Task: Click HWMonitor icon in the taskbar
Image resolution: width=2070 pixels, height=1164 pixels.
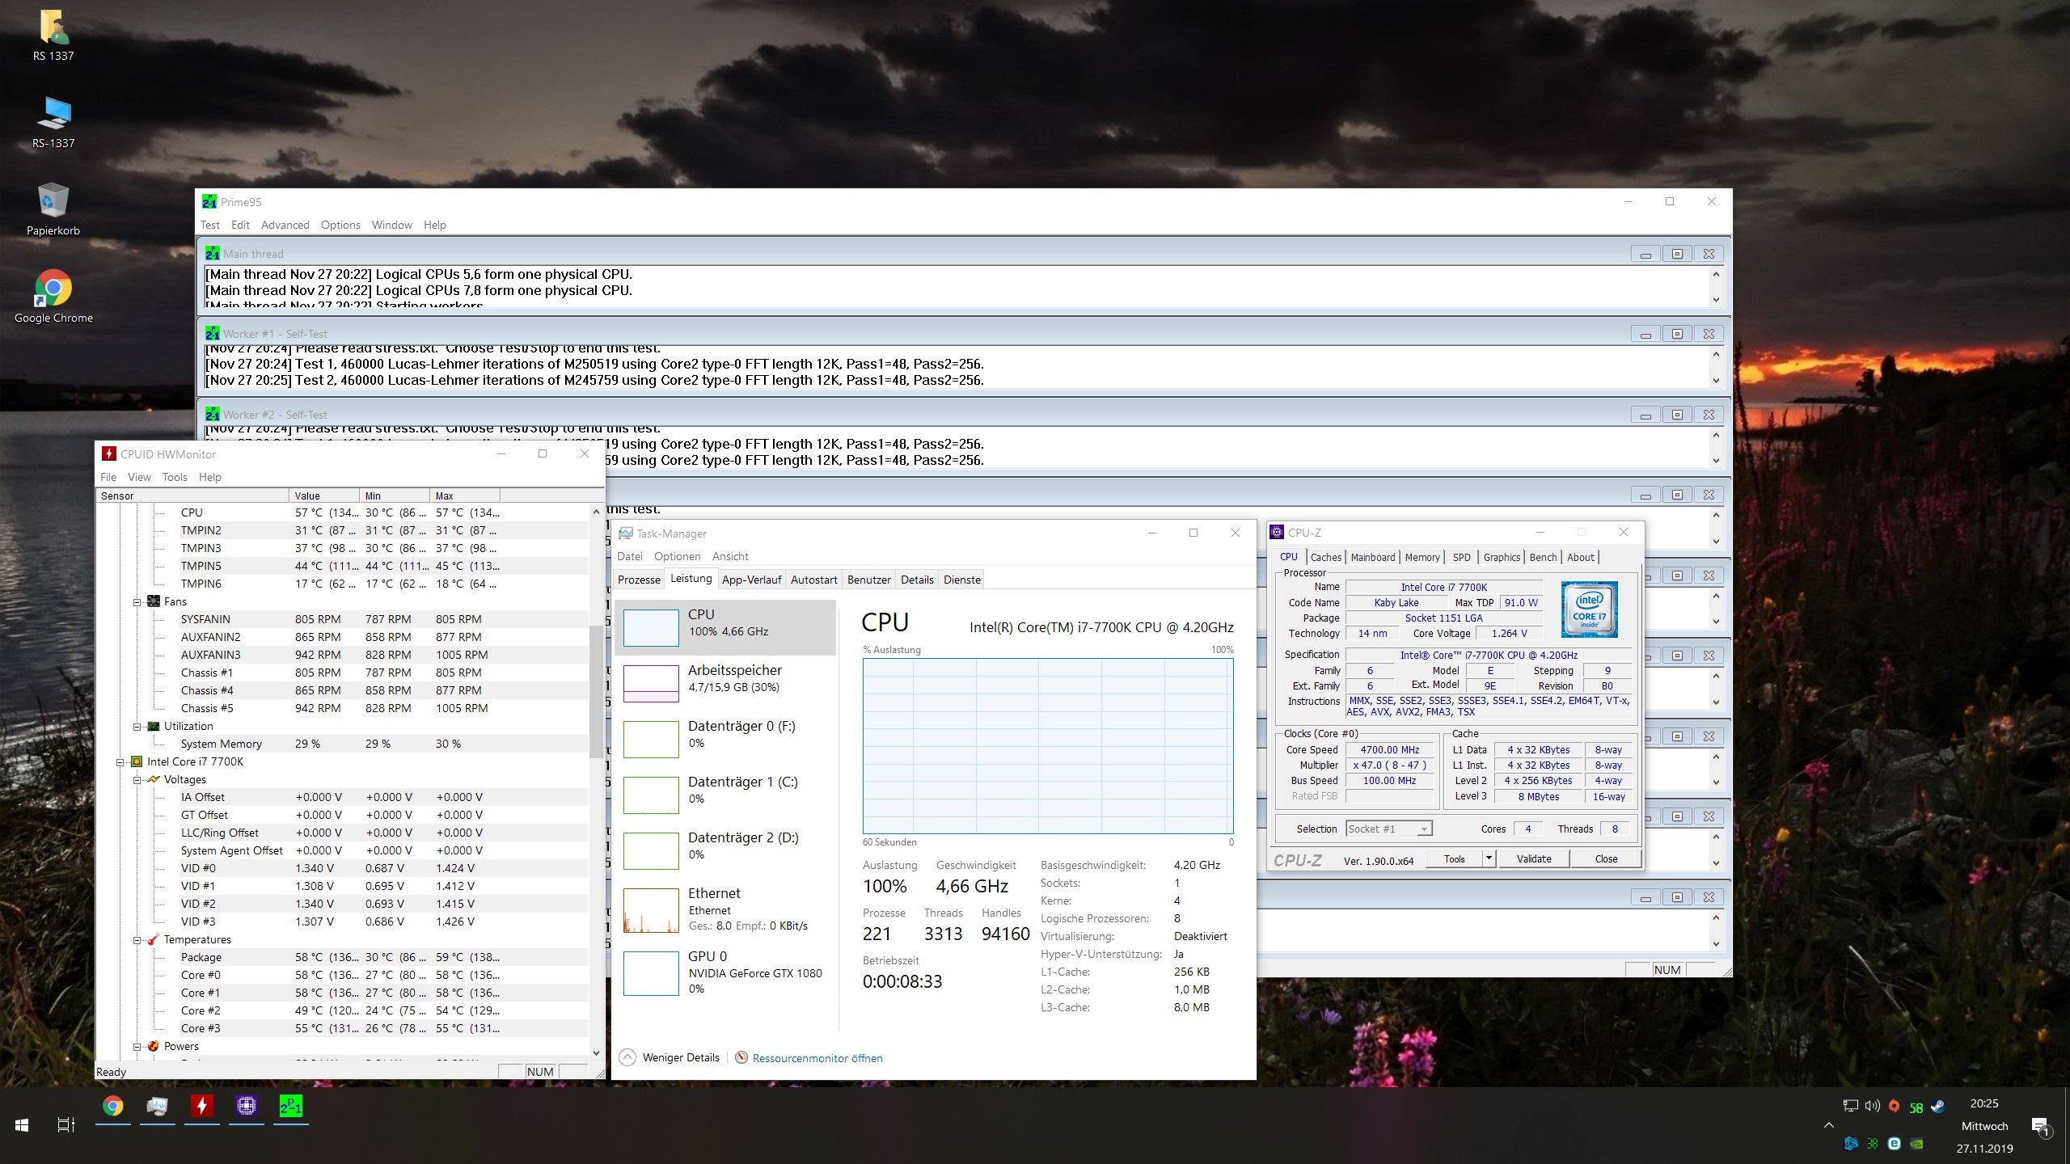Action: click(201, 1105)
